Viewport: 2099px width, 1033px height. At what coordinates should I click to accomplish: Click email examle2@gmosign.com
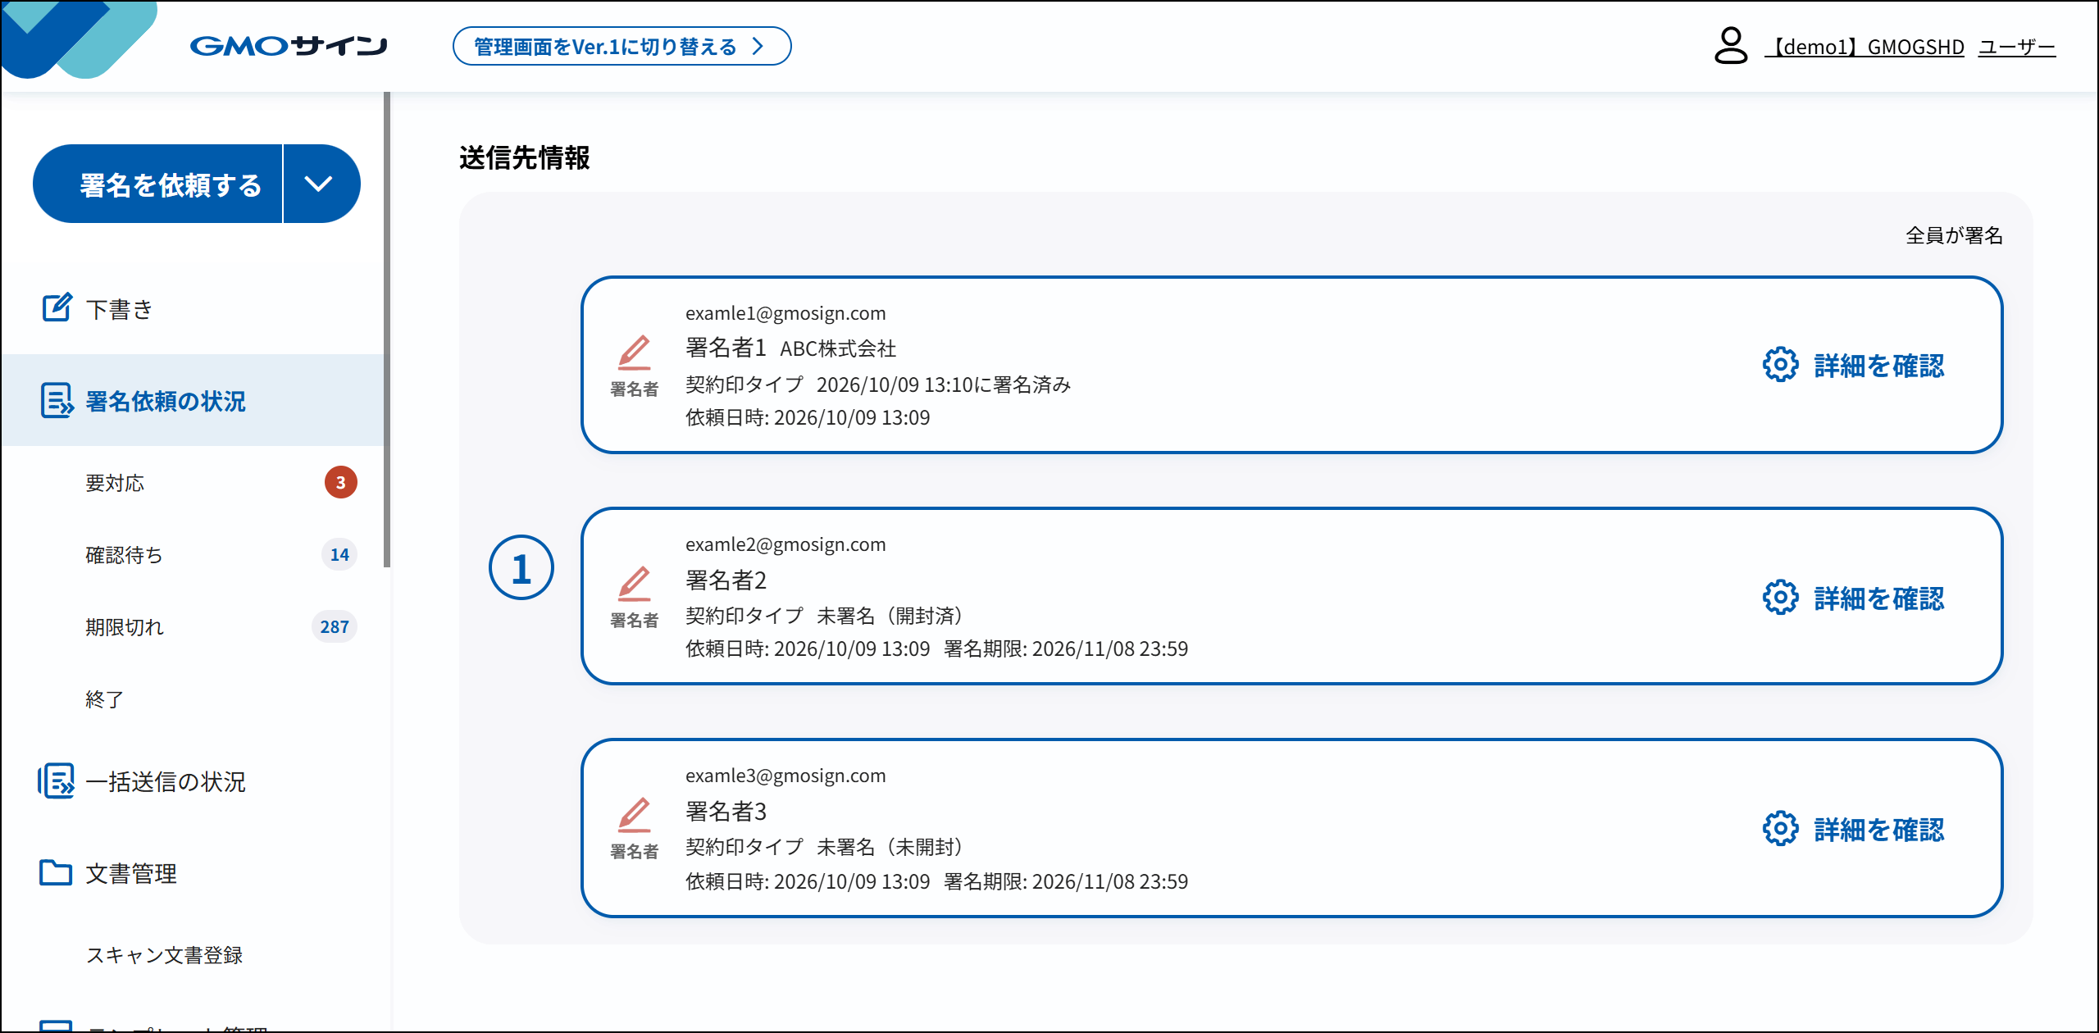785,544
